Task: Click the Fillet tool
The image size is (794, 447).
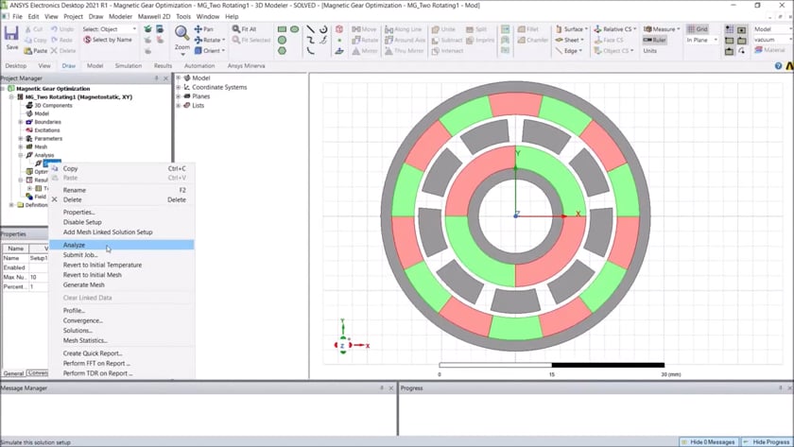Action: coord(528,29)
